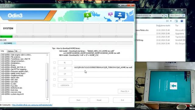This screenshot has width=195, height=110.
Task: Click the Exit button
Action: pyautogui.click(x=122, y=100)
